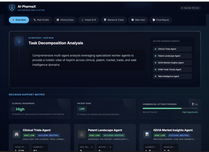Click RISK: LOW badge on Patent Landscape Agent
Image resolution: width=209 pixels, height=152 pixels.
tap(94, 135)
